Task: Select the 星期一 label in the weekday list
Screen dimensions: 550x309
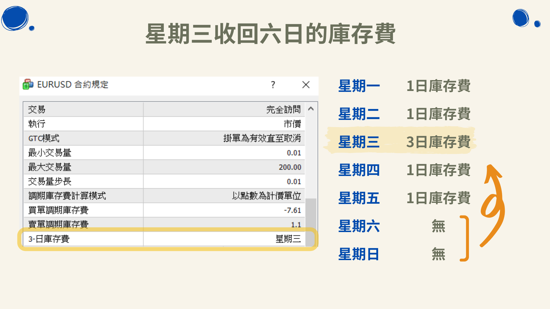Action: [x=359, y=86]
